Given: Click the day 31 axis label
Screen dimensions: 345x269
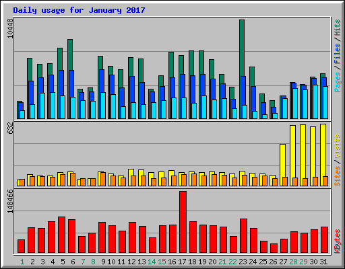Looking at the screenshot, I should click(x=323, y=262).
